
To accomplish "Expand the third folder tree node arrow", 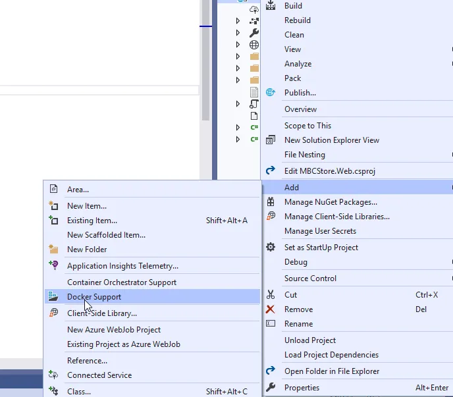I will coord(238,80).
